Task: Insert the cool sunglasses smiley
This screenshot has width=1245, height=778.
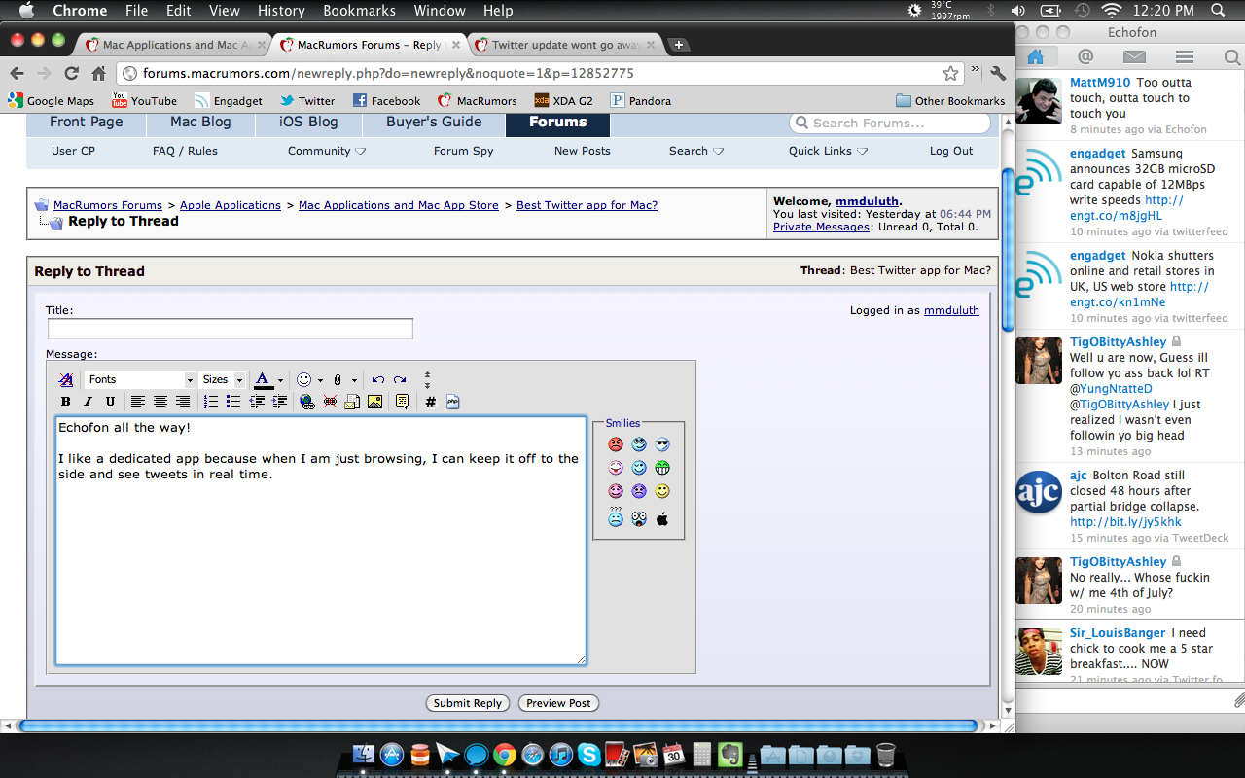Action: click(662, 444)
